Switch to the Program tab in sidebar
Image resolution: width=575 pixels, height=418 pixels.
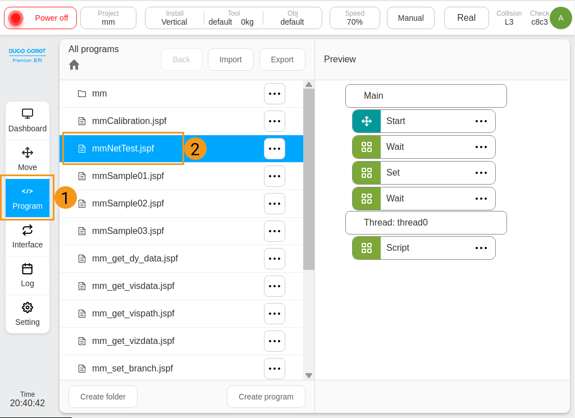coord(28,198)
